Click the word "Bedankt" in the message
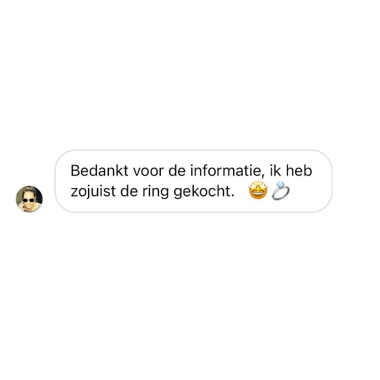 click(x=99, y=170)
